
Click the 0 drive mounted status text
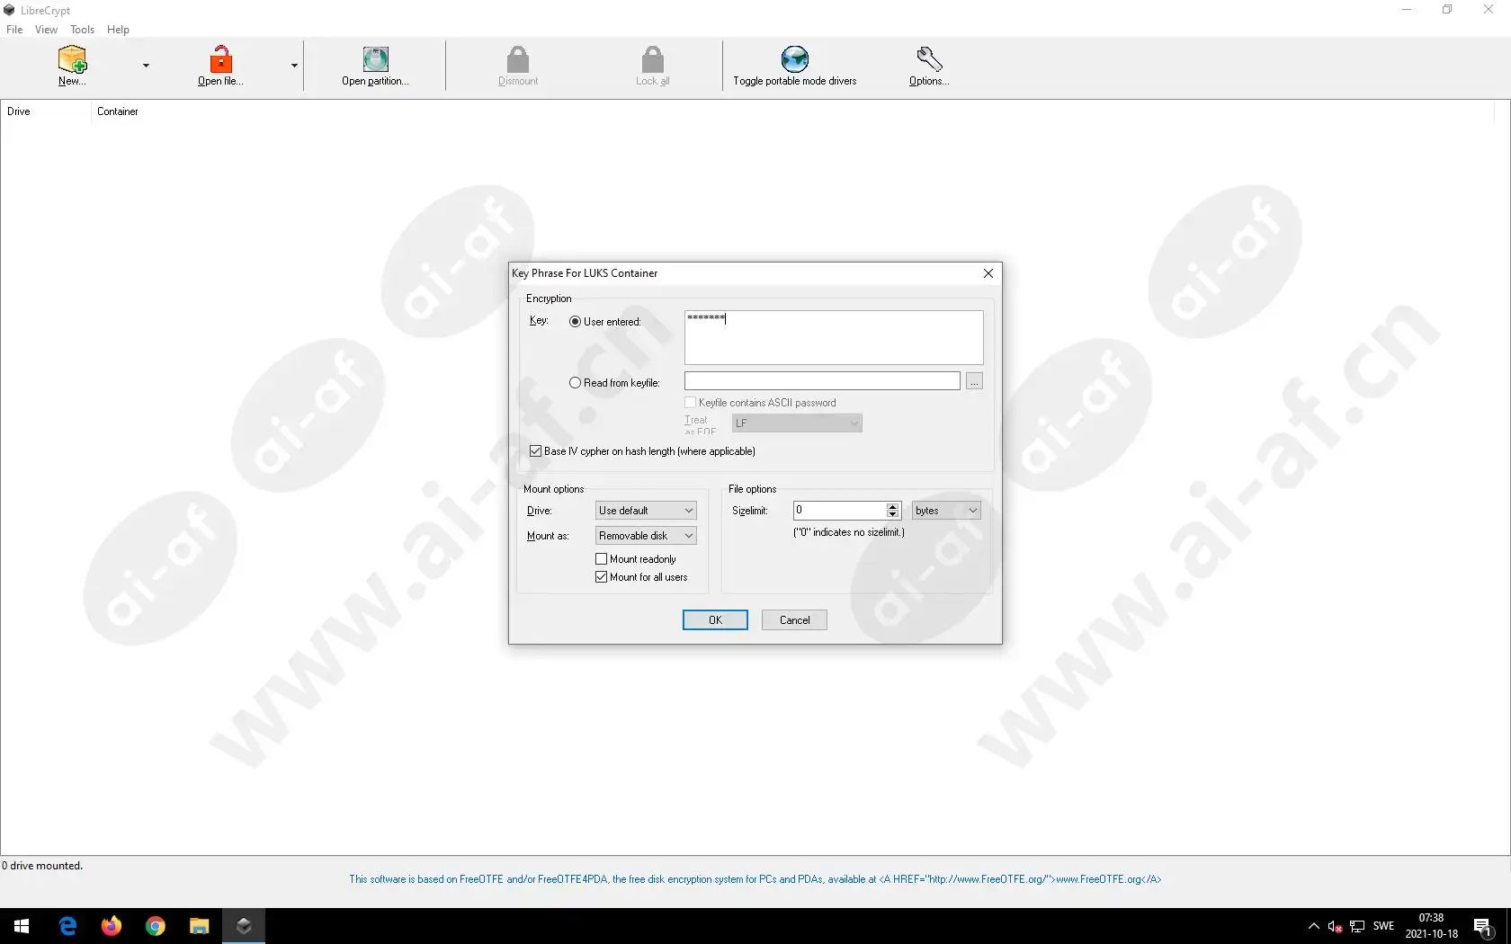click(42, 866)
